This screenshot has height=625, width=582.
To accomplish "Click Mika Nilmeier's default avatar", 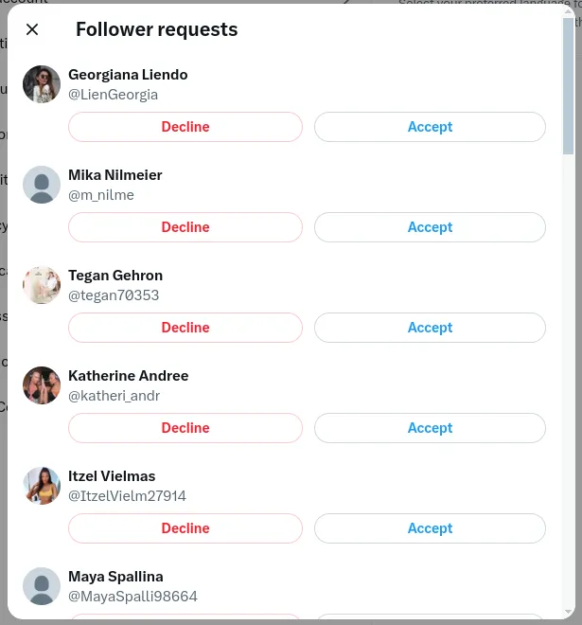I will (42, 185).
